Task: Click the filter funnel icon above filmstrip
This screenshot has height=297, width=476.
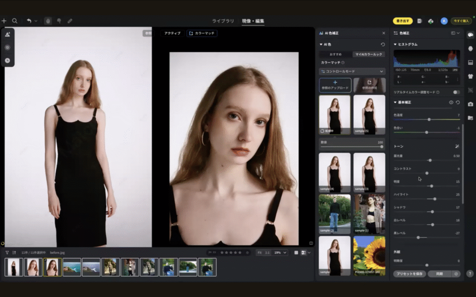Action: pyautogui.click(x=7, y=252)
